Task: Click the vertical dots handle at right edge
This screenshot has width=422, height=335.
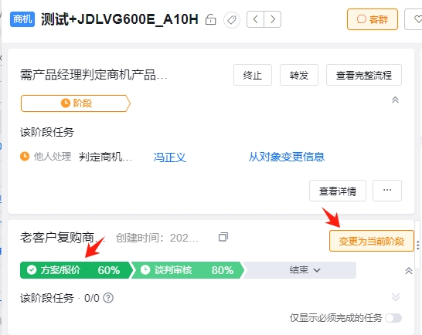Action: click(x=417, y=245)
